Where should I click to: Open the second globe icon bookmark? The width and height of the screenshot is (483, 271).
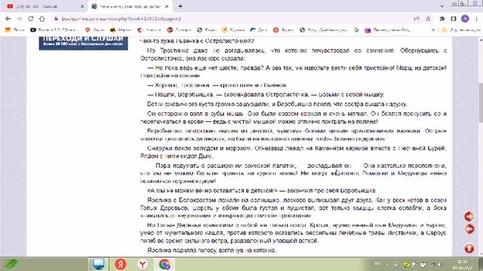tap(324, 30)
